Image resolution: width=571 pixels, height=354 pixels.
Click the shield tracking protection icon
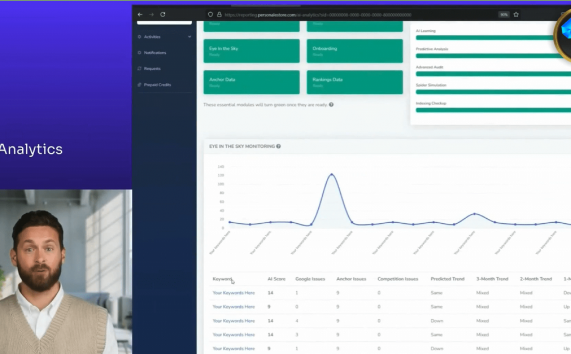[x=210, y=15]
